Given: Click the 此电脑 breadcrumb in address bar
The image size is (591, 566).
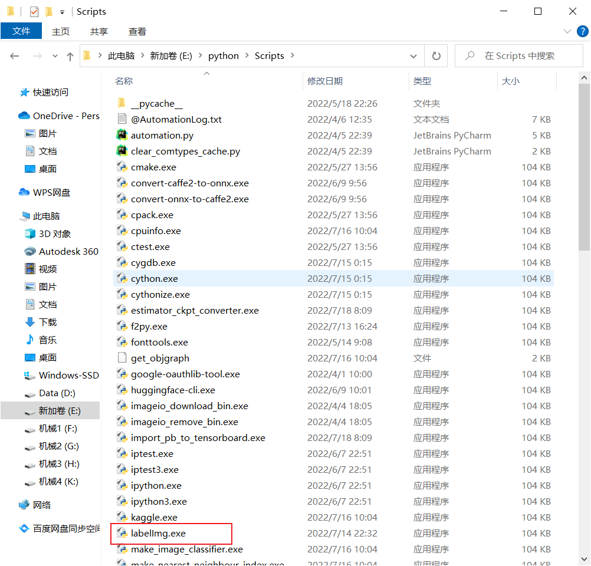Looking at the screenshot, I should coord(121,56).
